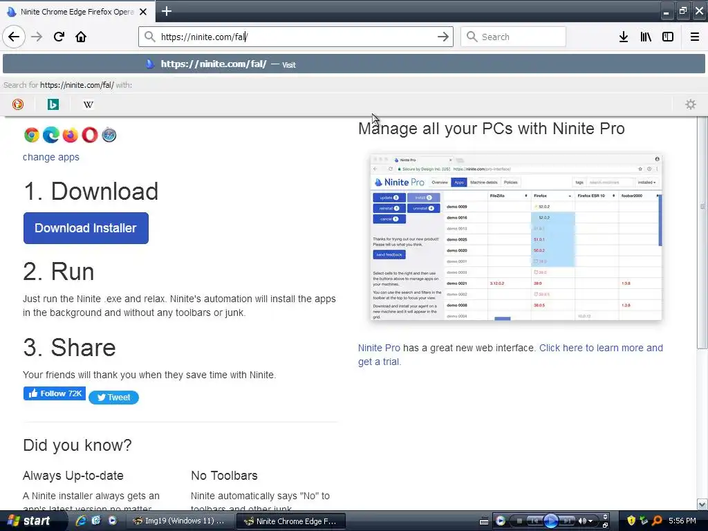Close the Ninite browser tab
The image size is (708, 531).
[143, 12]
